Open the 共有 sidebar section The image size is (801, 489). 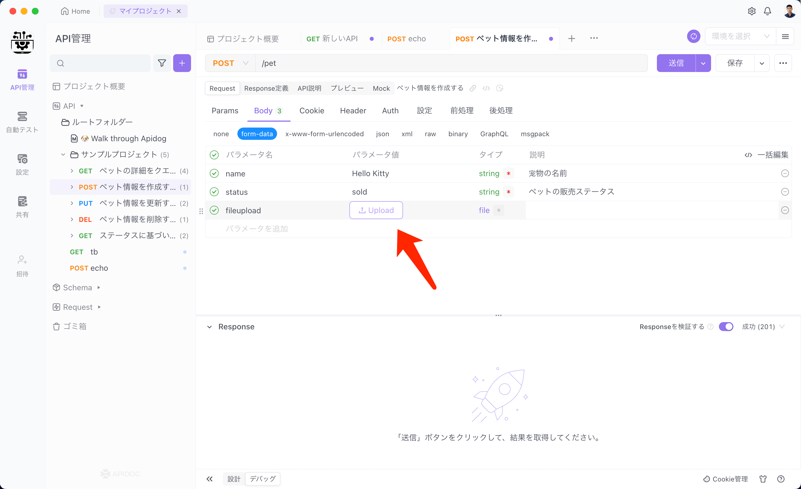tap(22, 207)
